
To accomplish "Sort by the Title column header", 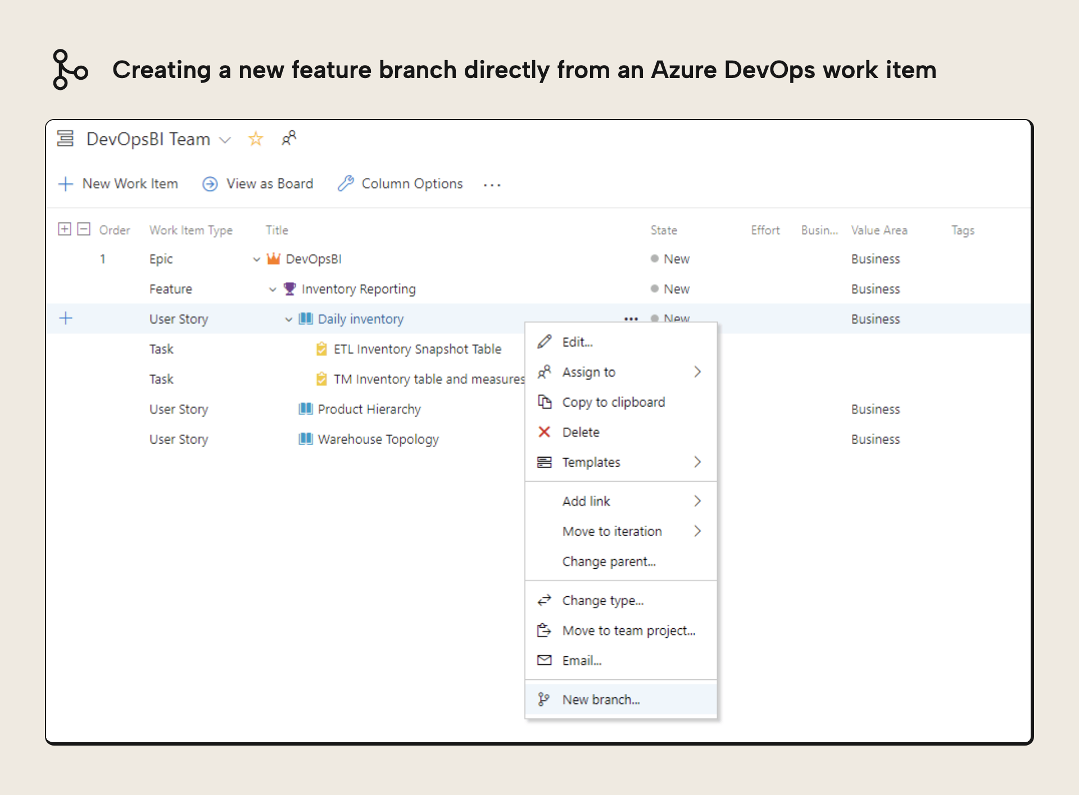I will tap(277, 230).
